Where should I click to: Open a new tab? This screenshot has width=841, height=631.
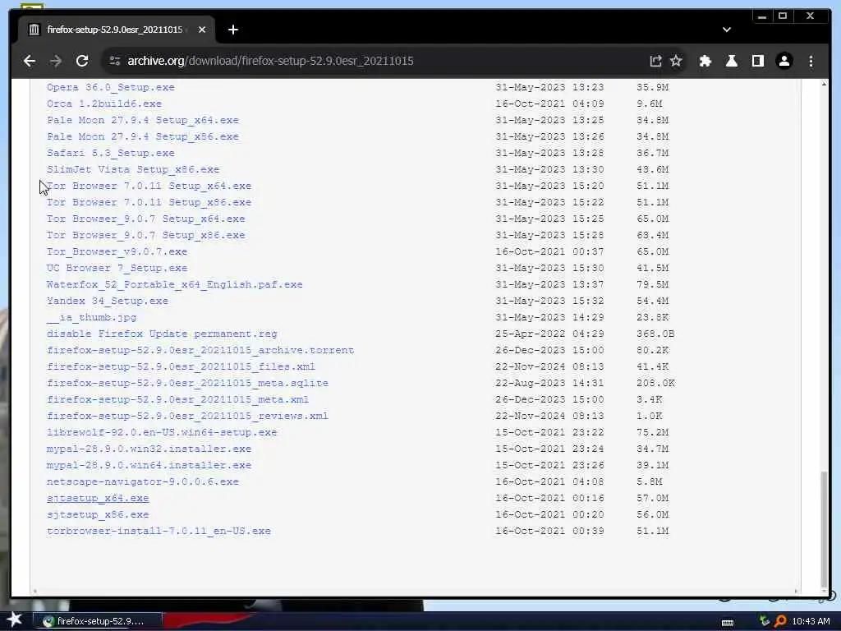pos(232,30)
